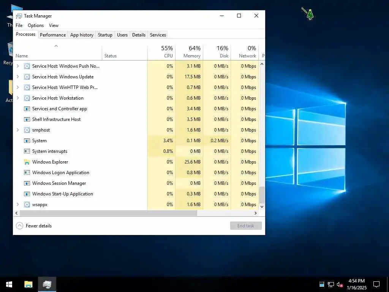The image size is (389, 292).
Task: Sort by the Status column header
Action: click(125, 52)
